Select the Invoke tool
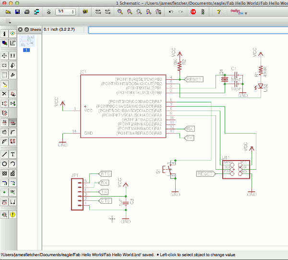288x260 pixels. point(12,141)
